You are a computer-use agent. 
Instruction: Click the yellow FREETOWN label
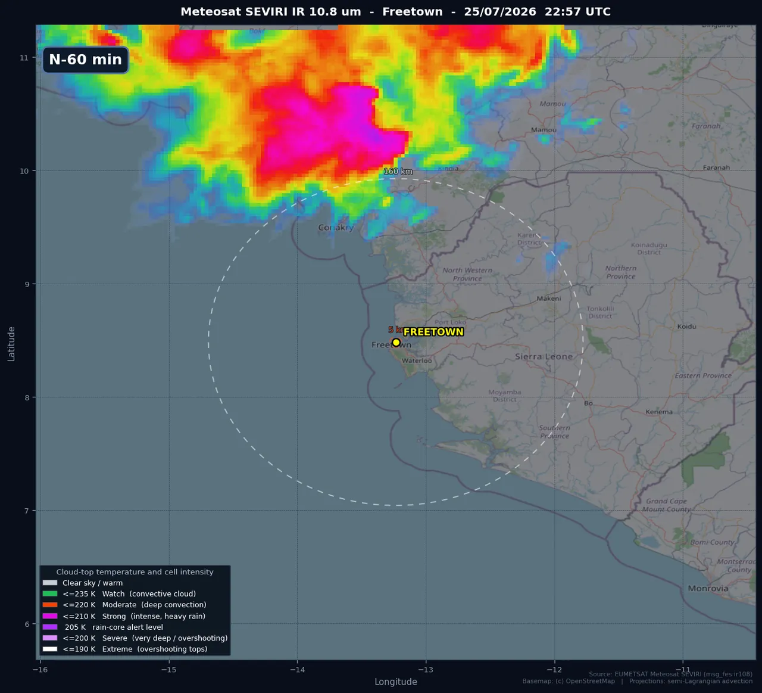tap(433, 332)
